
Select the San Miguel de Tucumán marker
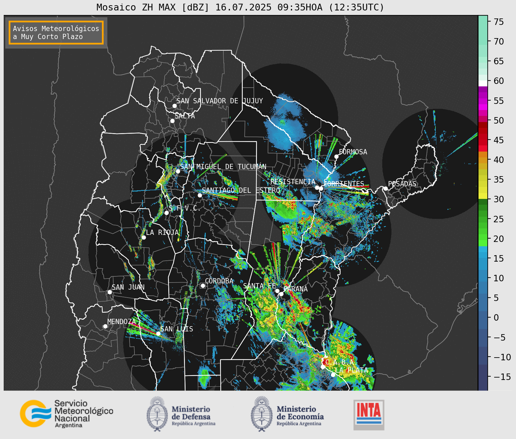point(178,171)
